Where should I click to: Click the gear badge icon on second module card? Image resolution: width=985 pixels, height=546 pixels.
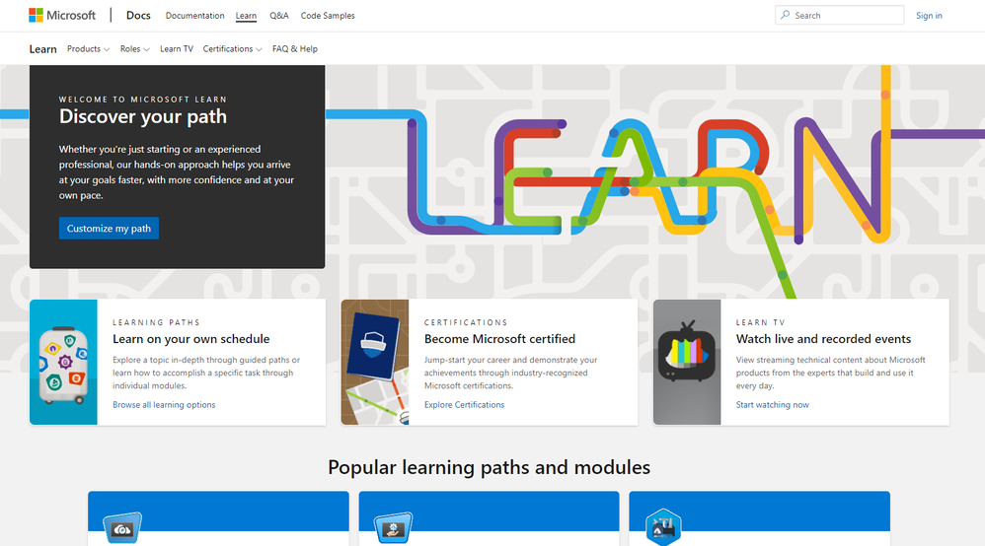click(x=393, y=528)
